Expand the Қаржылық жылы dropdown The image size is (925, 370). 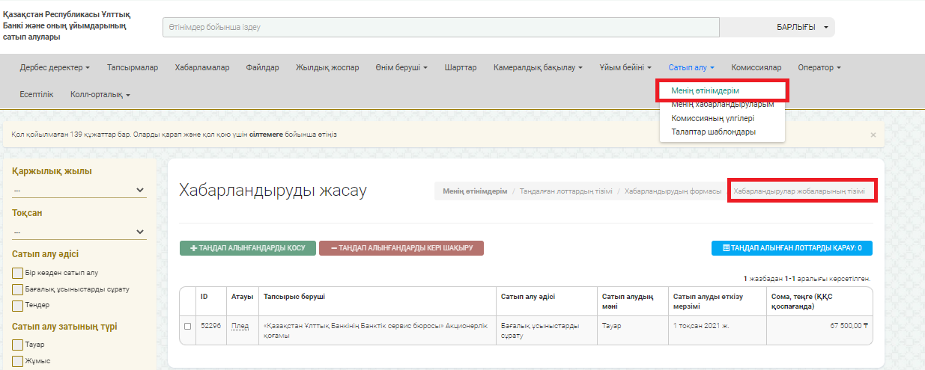79,191
